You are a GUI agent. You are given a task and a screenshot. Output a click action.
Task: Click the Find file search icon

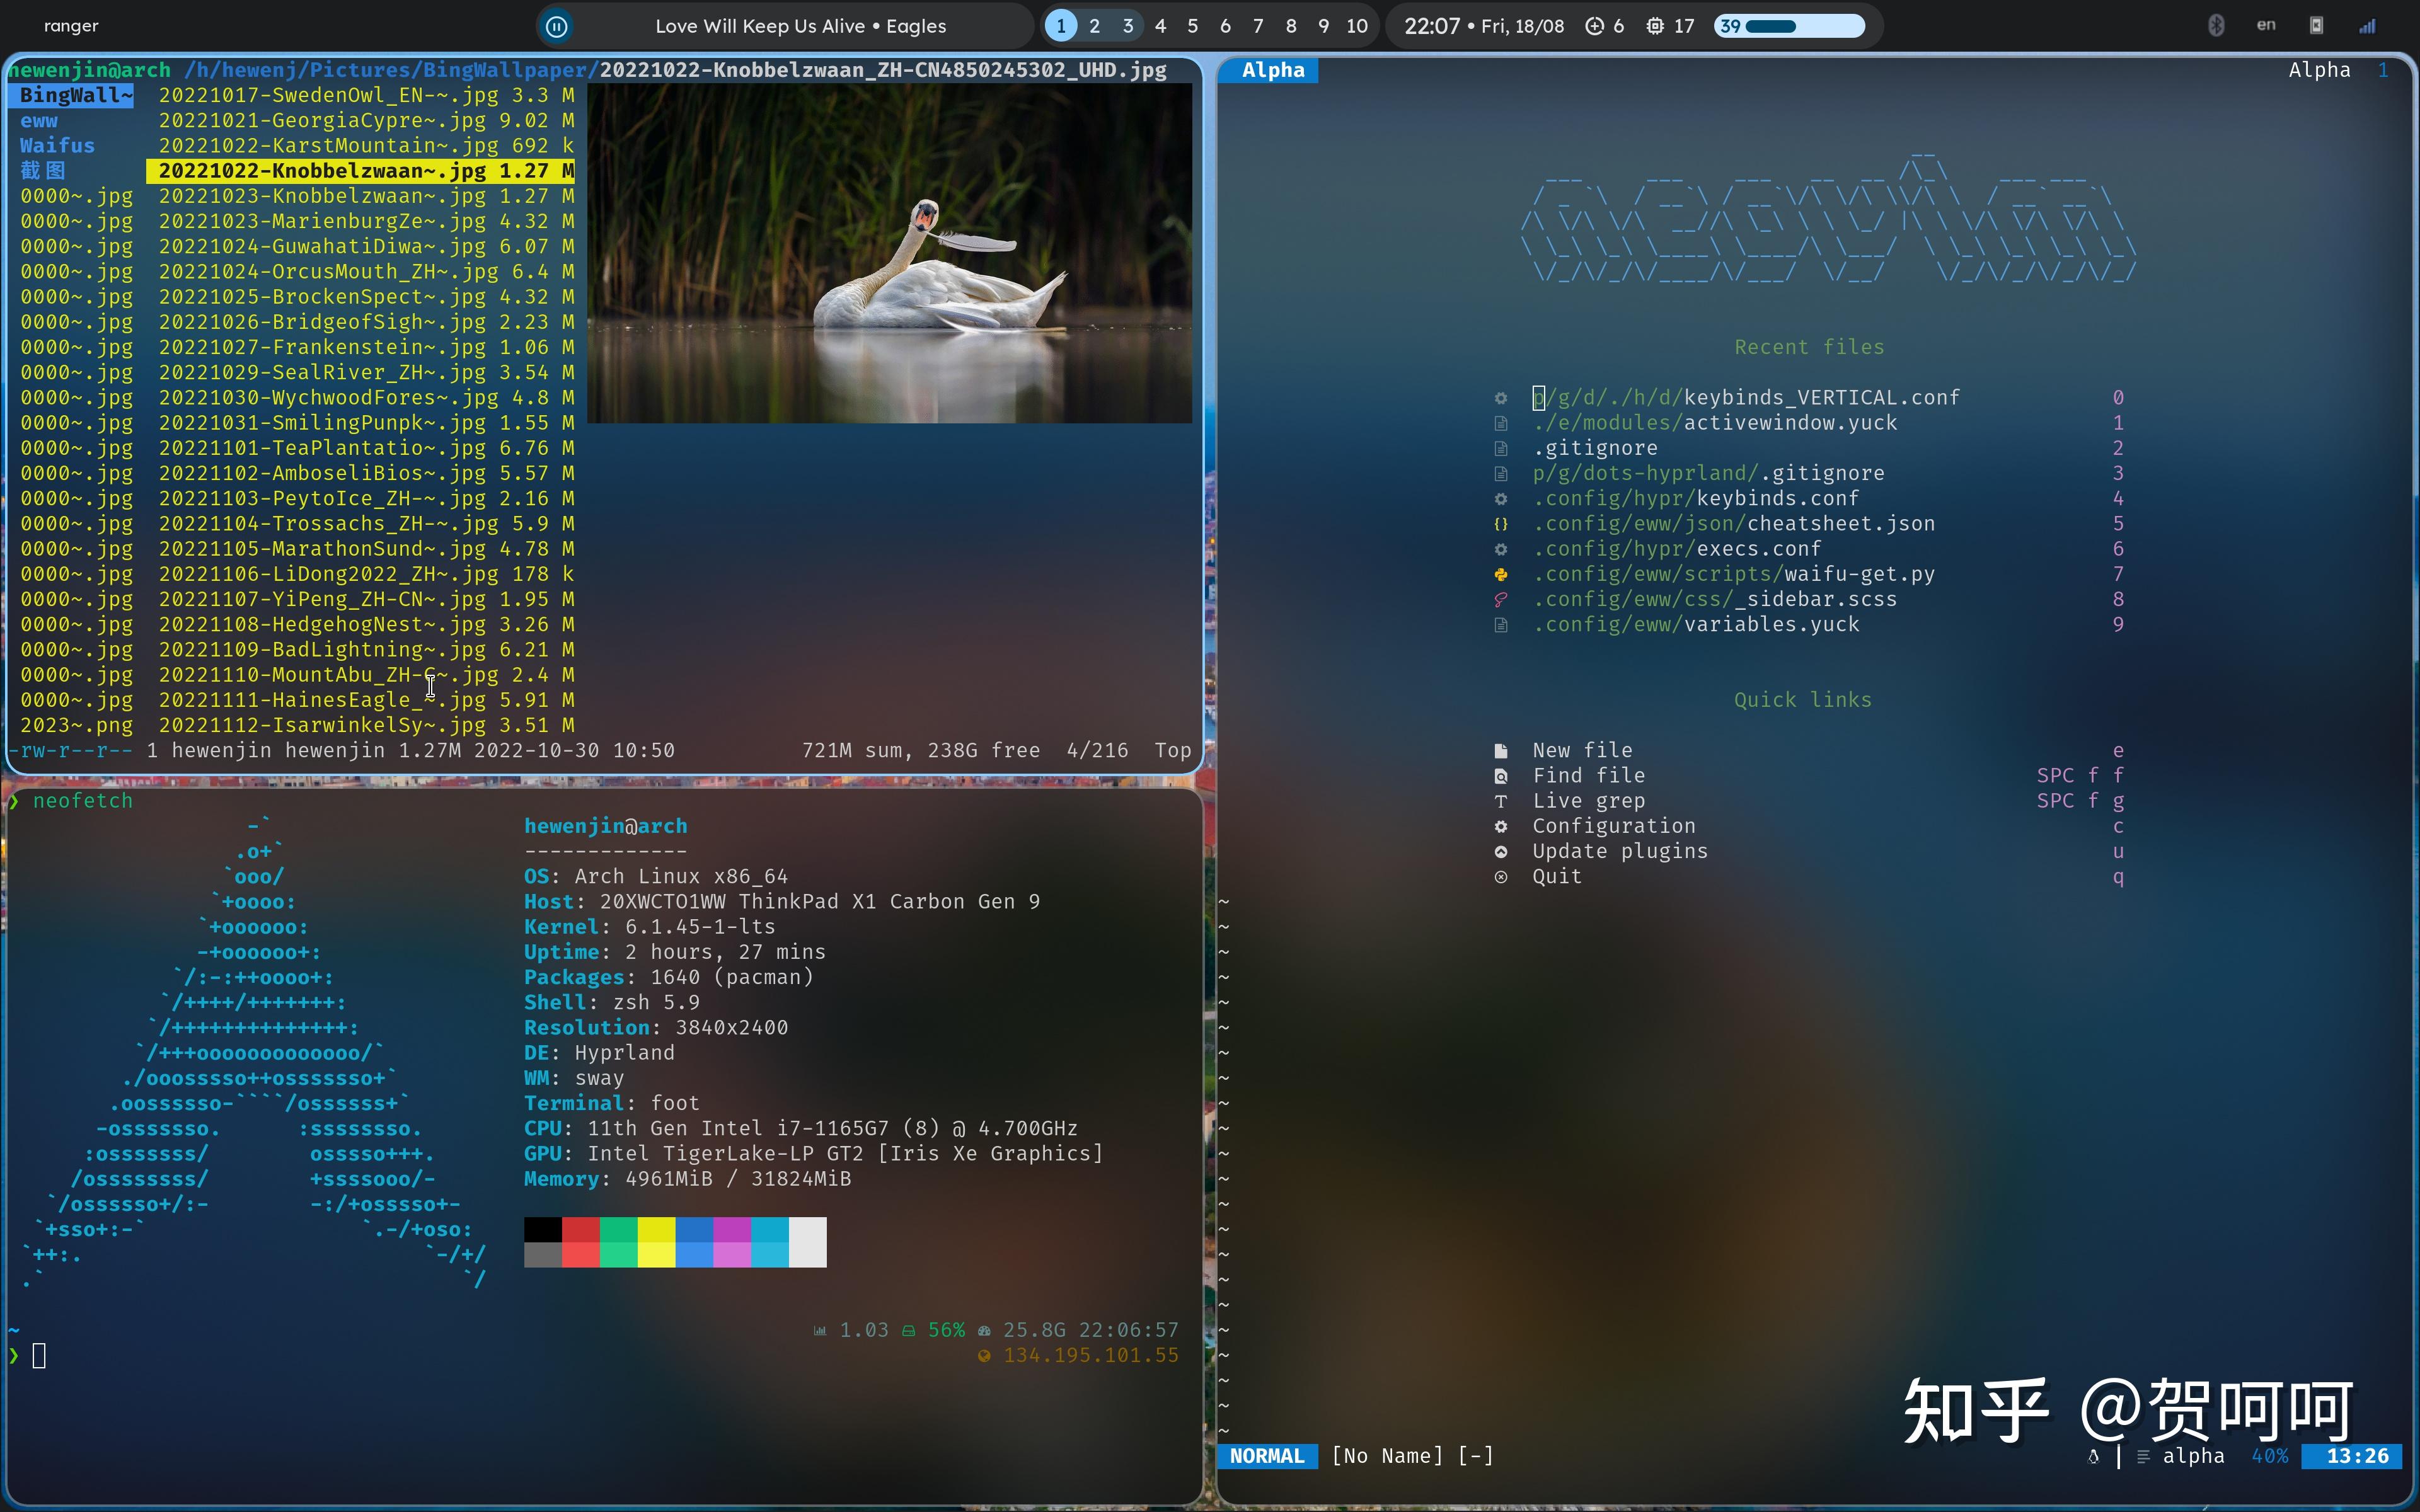click(1500, 775)
